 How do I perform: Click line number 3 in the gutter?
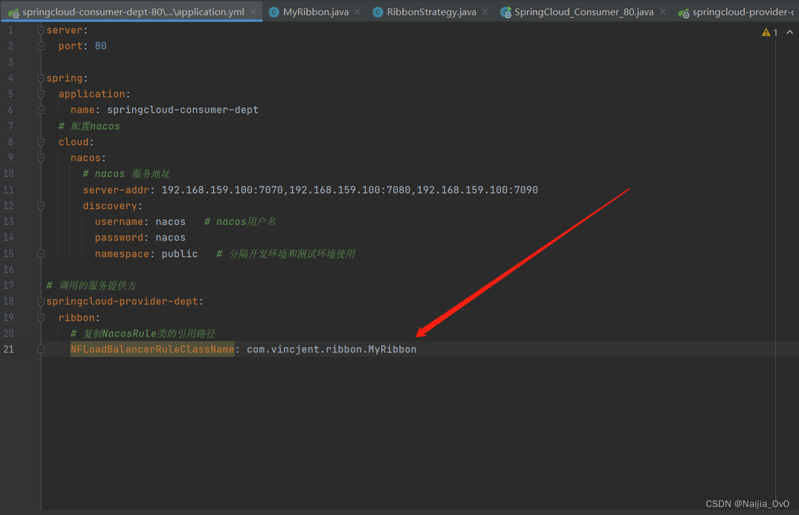point(10,62)
